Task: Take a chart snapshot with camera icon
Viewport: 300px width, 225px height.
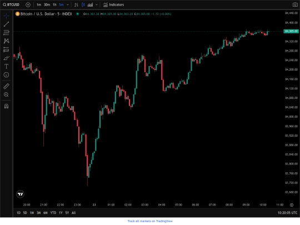Action: [x=295, y=5]
